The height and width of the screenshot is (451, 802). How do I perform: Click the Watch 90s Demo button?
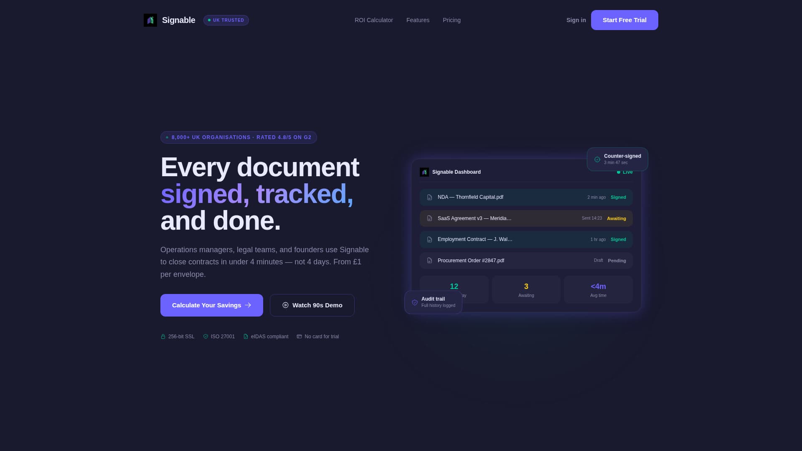tap(312, 305)
